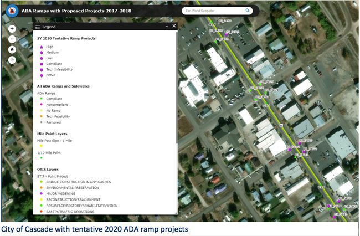Click the Environmental Preservation orange symbol
Image resolution: width=360 pixels, height=236 pixels.
pos(42,188)
